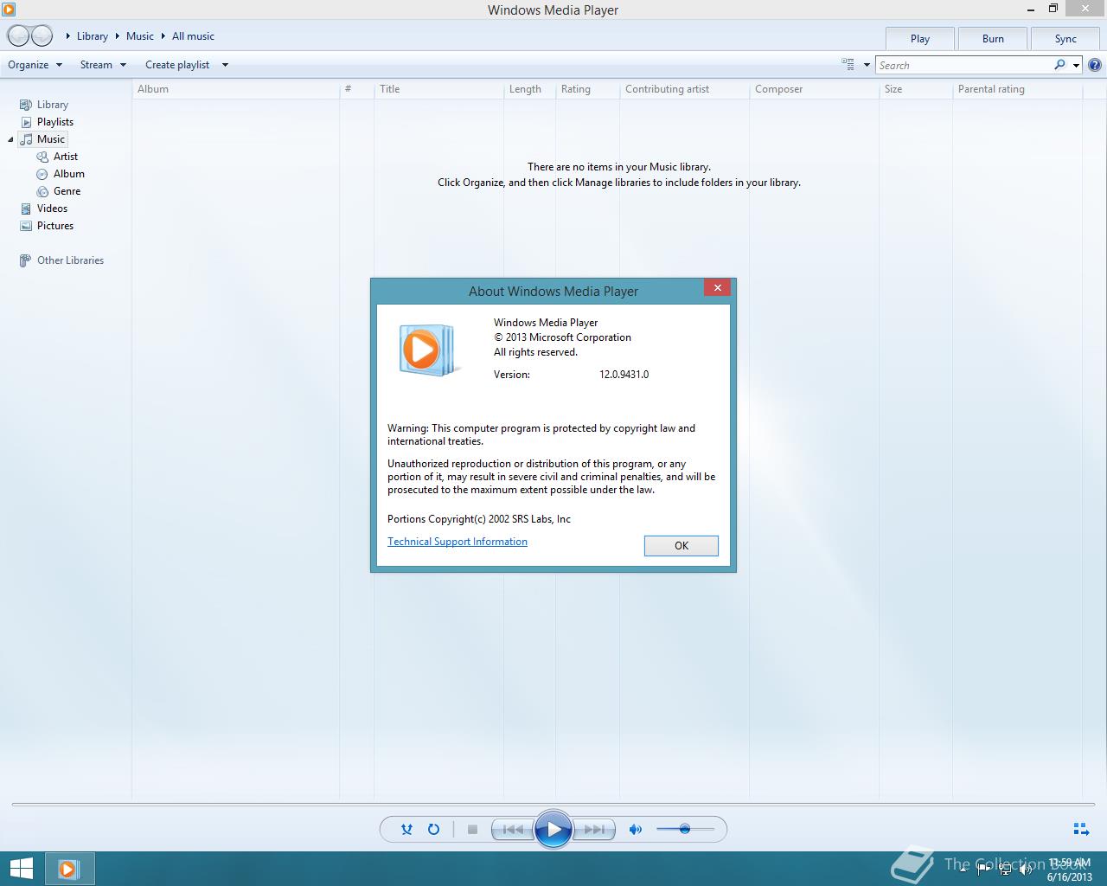Viewport: 1107px width, 886px height.
Task: Open the Windows Start button
Action: point(21,869)
